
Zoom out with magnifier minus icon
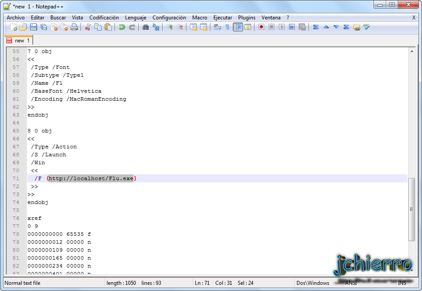coord(179,27)
